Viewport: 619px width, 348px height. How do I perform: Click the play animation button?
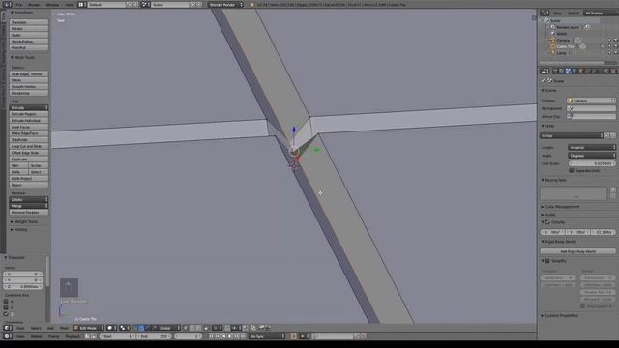(230, 336)
